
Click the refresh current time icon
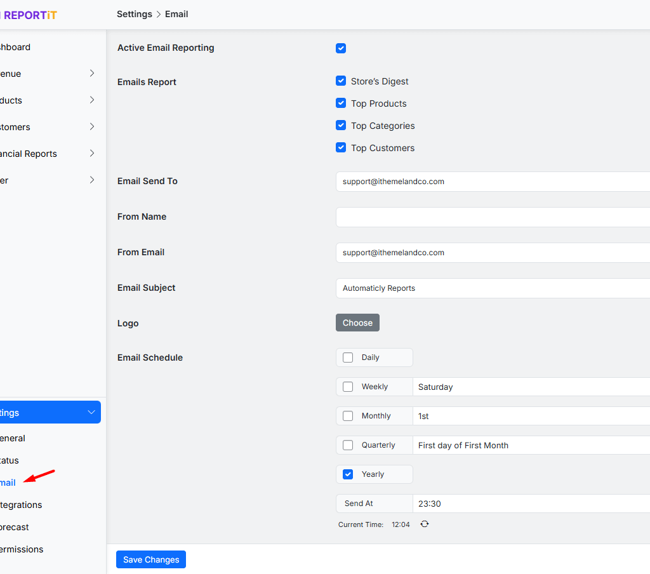click(425, 524)
